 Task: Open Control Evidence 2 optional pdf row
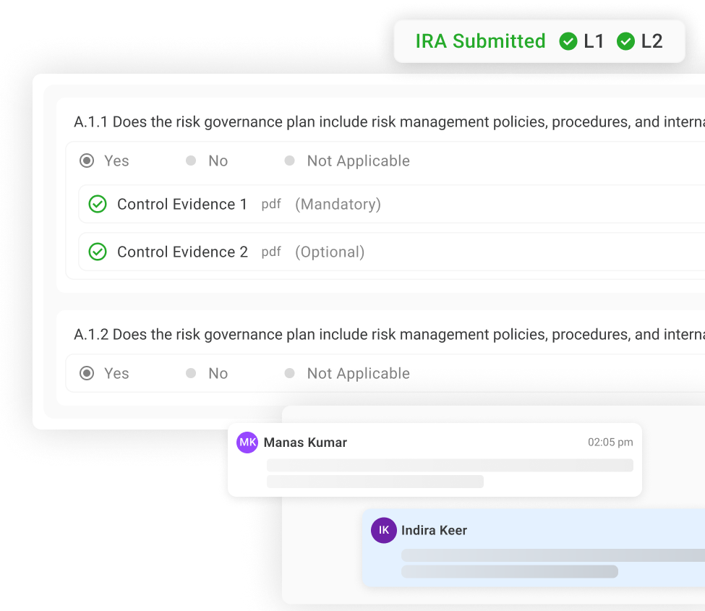390,252
